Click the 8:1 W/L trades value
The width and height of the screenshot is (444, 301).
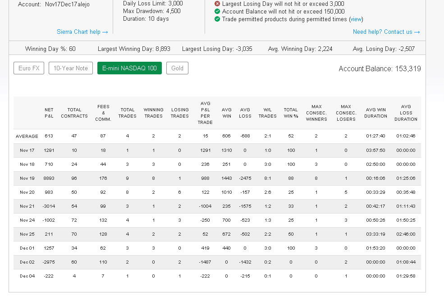point(268,178)
